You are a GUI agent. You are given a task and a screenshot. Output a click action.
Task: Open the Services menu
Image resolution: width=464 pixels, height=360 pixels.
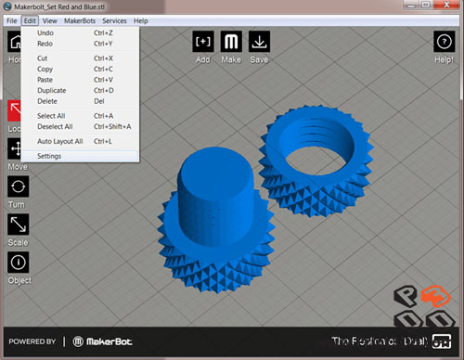(114, 21)
